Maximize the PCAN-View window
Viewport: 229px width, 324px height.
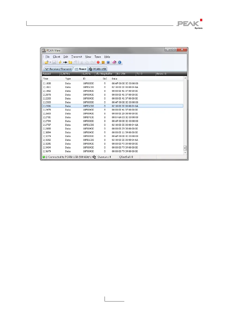(x=174, y=50)
